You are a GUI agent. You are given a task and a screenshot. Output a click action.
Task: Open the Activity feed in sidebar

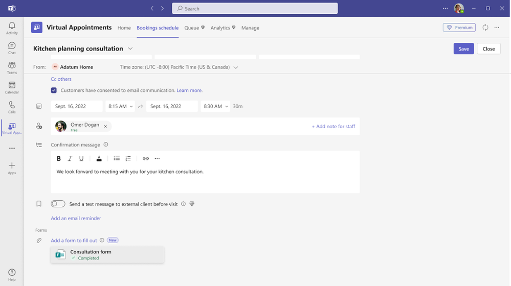point(12,28)
